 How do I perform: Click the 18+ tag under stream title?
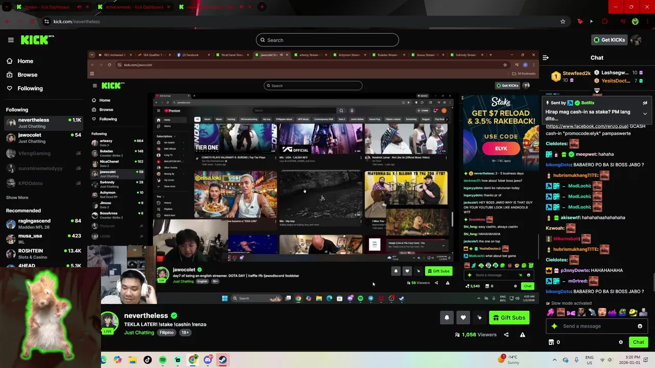[185, 332]
